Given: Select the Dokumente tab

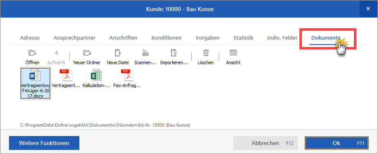Looking at the screenshot, I should click(x=326, y=38).
